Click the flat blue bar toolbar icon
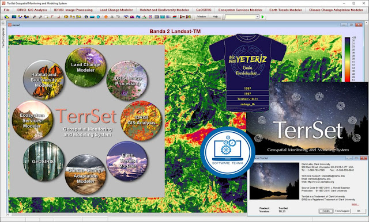The height and width of the screenshot is (222, 369). pyautogui.click(x=92, y=17)
